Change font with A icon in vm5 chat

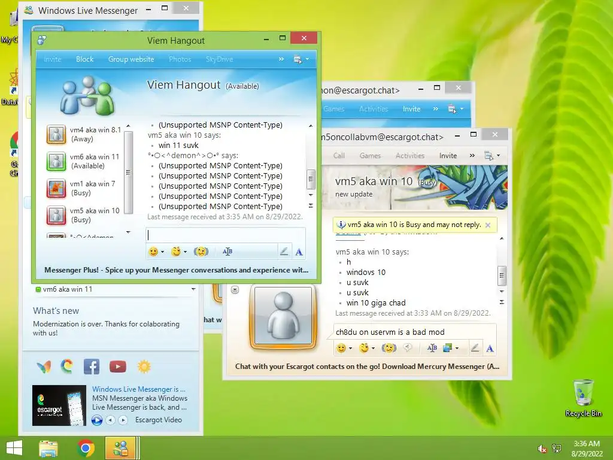tap(490, 349)
